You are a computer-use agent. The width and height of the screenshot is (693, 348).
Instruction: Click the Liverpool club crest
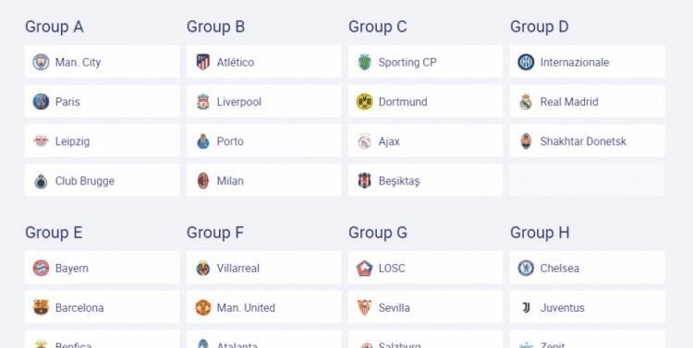(203, 102)
